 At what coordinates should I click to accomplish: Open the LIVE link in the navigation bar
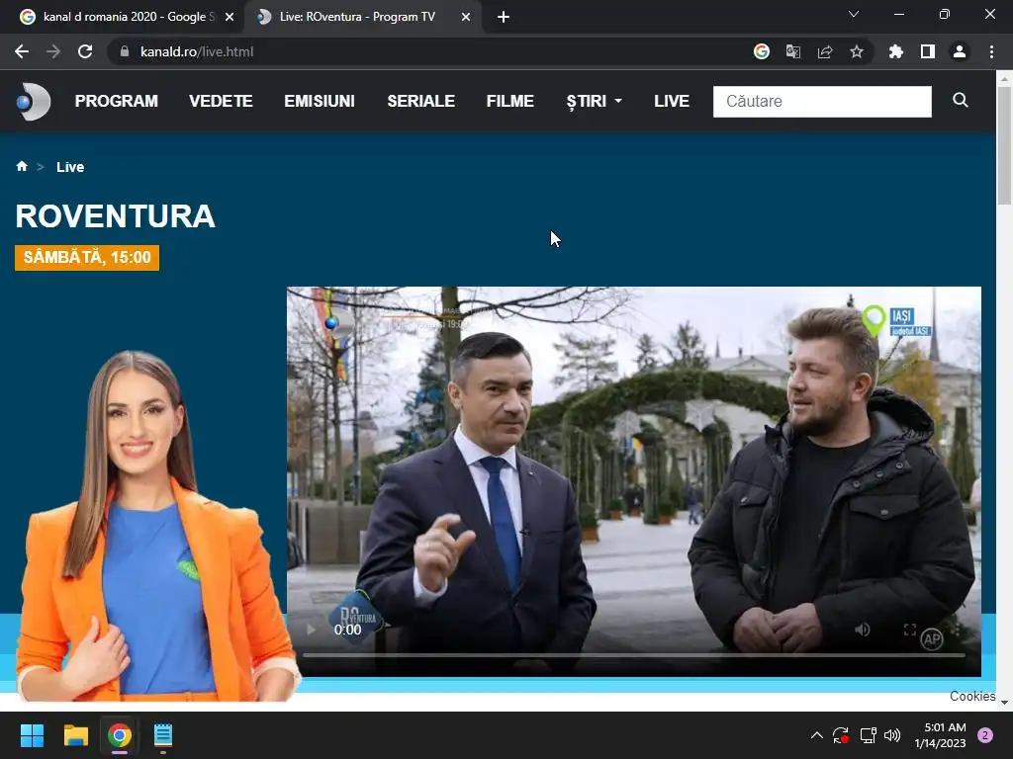672,102
